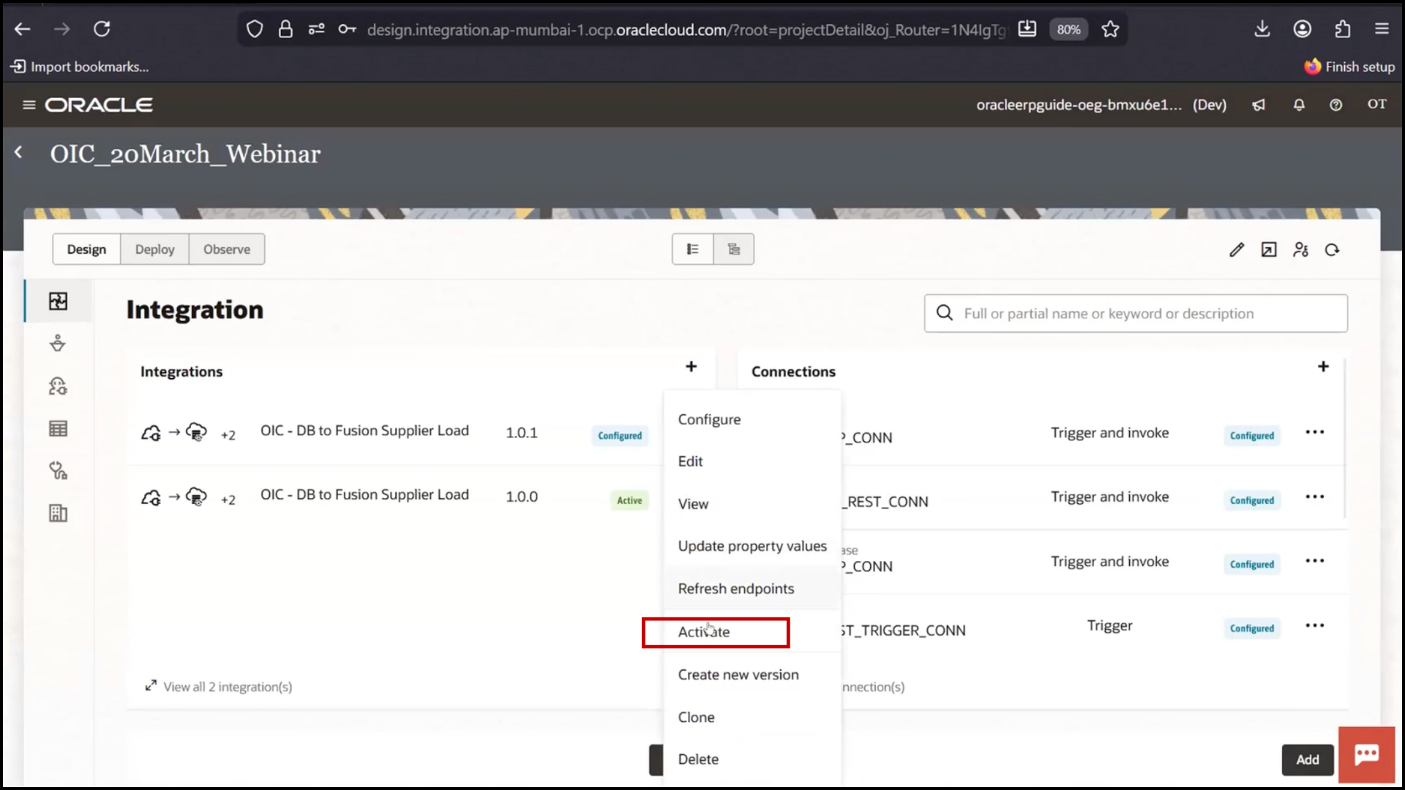Switch to the Deploy tab
Viewport: 1405px width, 790px height.
(155, 249)
